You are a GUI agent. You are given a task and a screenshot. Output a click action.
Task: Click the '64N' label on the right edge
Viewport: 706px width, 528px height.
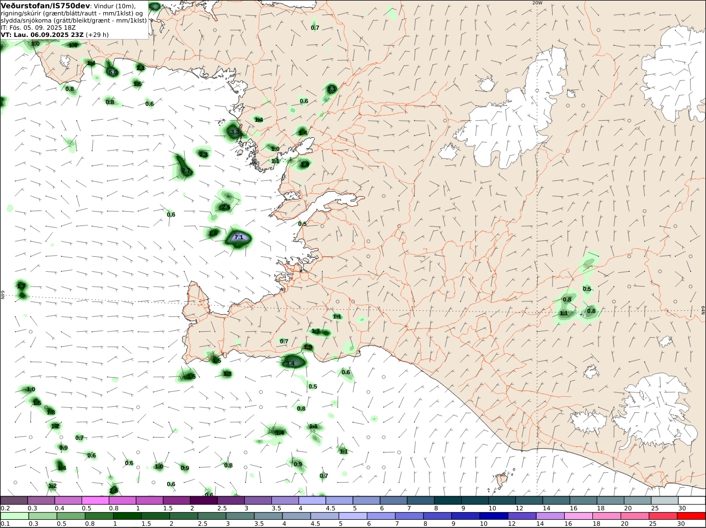(x=703, y=310)
